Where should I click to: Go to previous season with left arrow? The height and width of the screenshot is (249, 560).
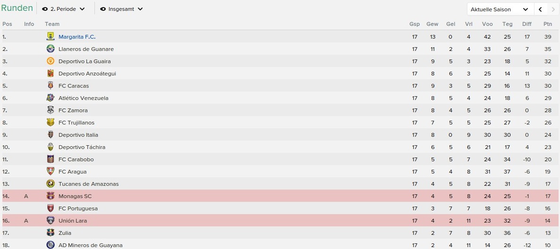540,9
